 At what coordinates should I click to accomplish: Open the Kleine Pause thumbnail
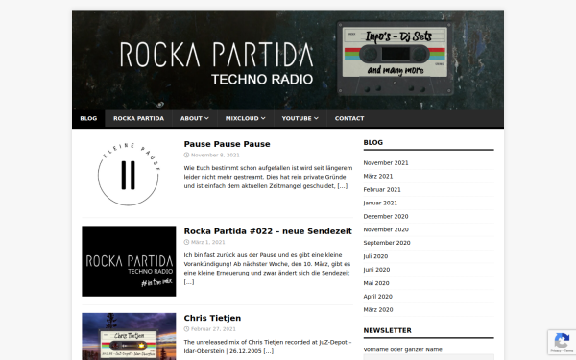129,174
